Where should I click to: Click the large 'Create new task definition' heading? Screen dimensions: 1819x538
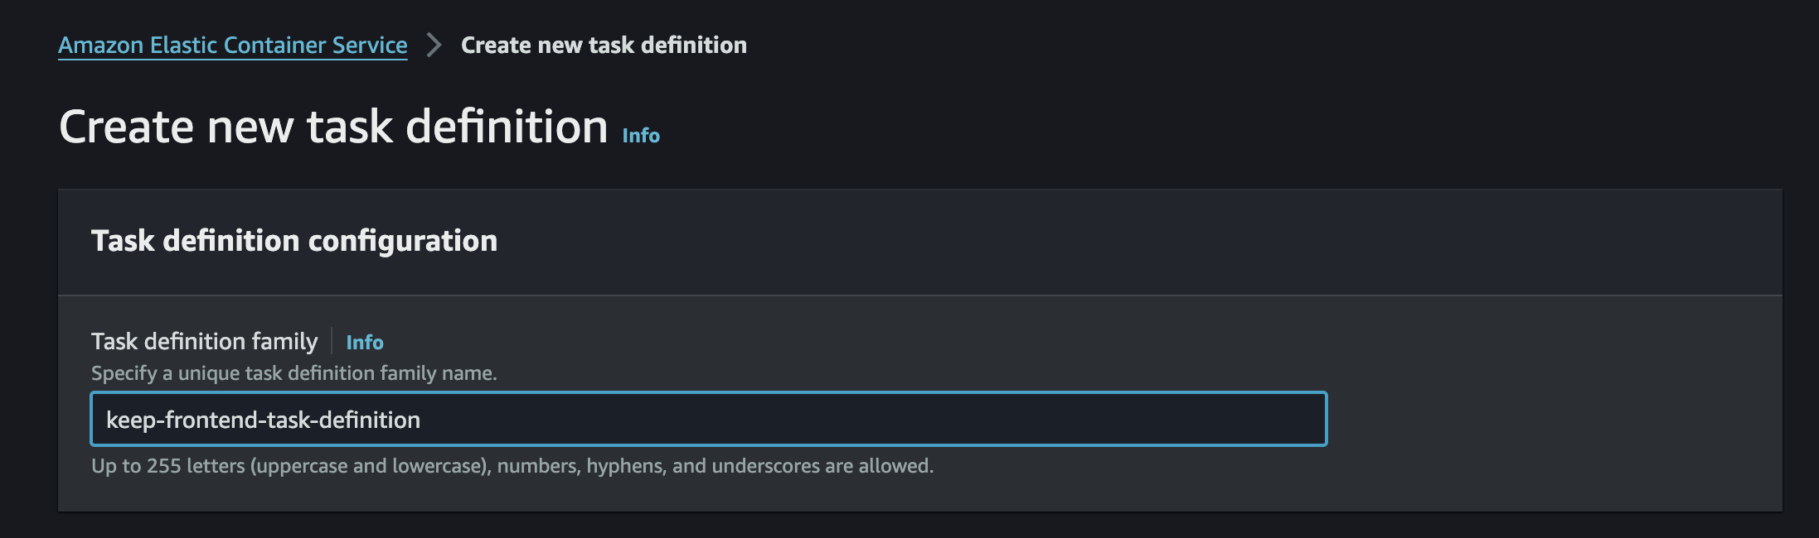[x=333, y=127]
